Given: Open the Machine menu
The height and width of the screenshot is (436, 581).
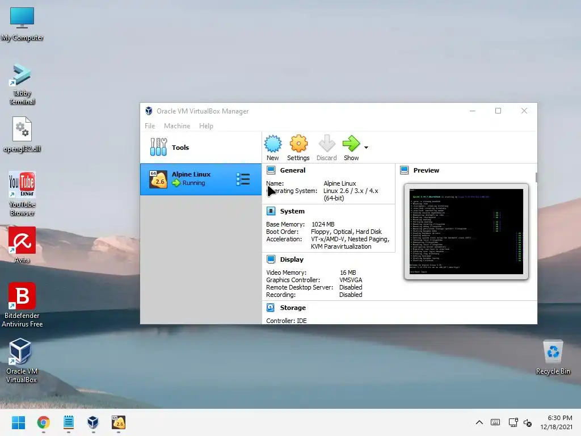Looking at the screenshot, I should (177, 125).
